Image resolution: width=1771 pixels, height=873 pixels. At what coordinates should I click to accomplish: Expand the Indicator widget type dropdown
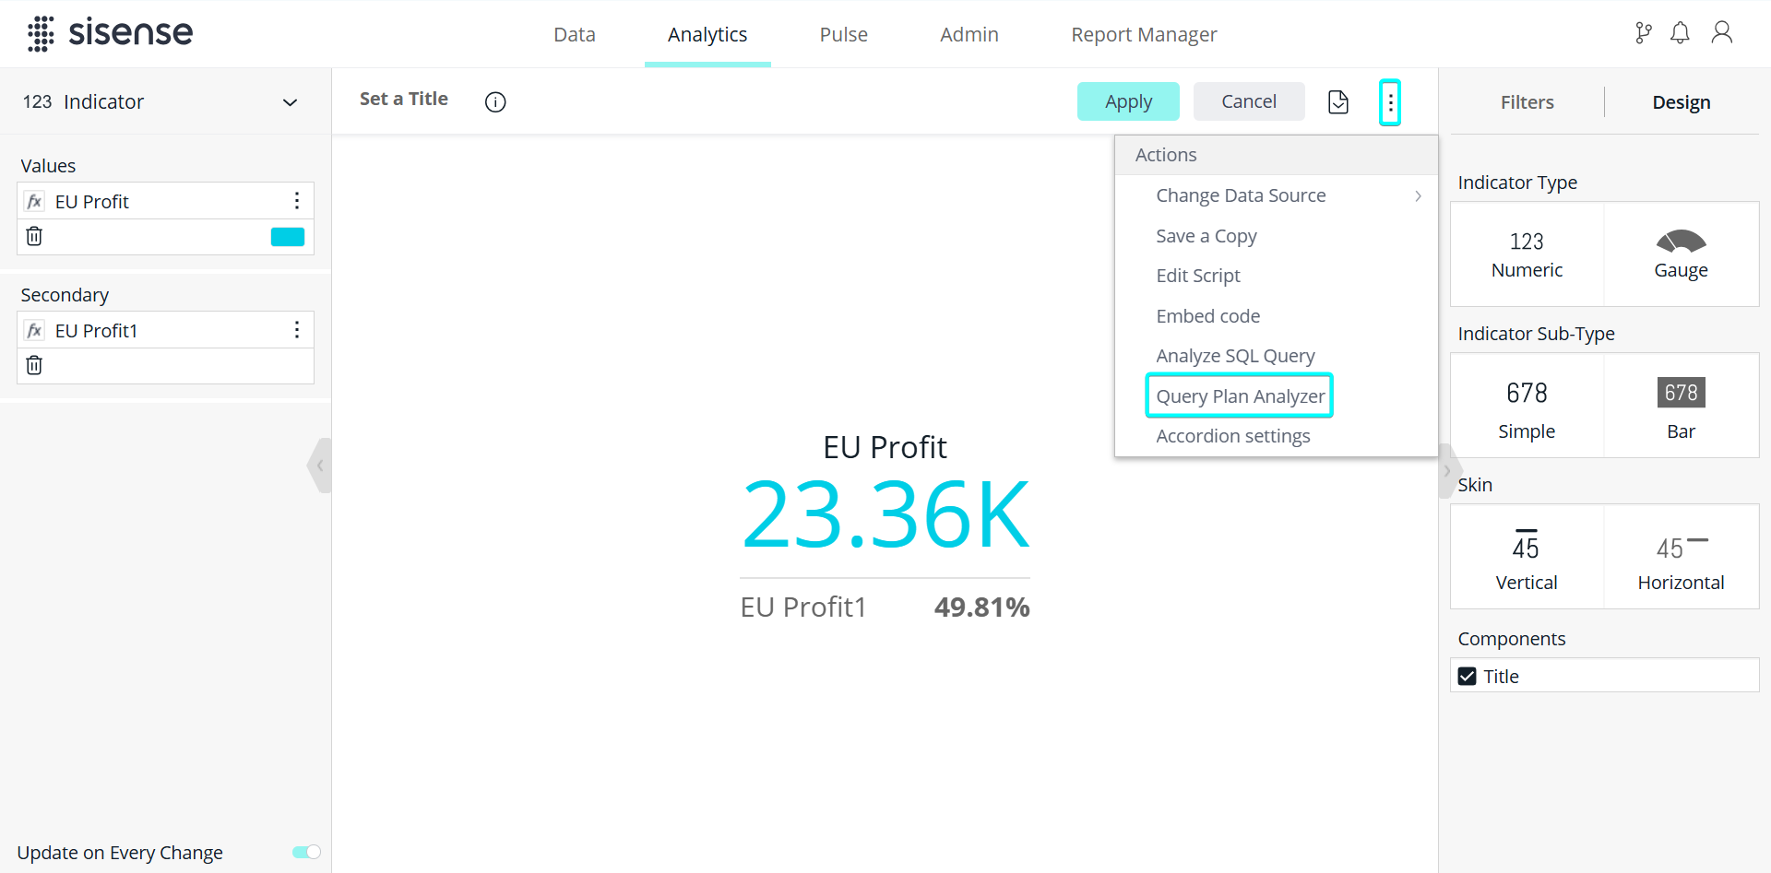coord(290,102)
